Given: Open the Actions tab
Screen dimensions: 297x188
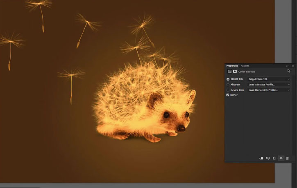Looking at the screenshot, I should pyautogui.click(x=245, y=66).
